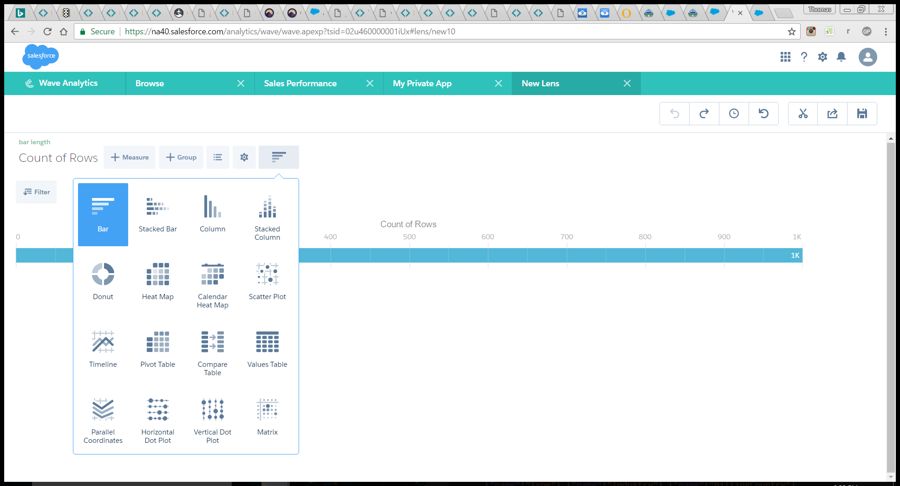Open lens settings with the gear icon

pyautogui.click(x=244, y=157)
